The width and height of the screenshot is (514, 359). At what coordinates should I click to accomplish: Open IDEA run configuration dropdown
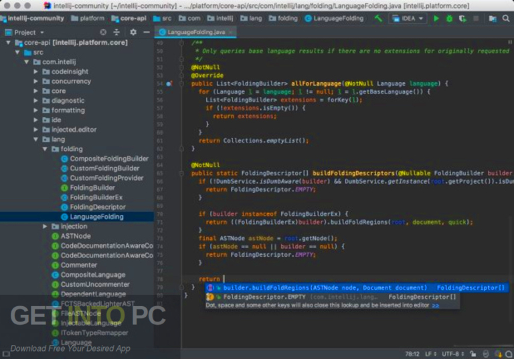(x=408, y=19)
